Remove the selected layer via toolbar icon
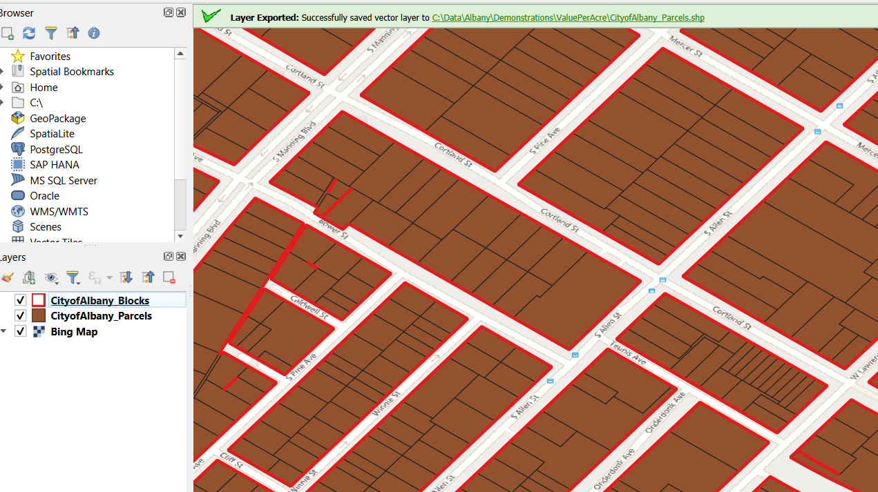878x492 pixels. click(x=169, y=277)
